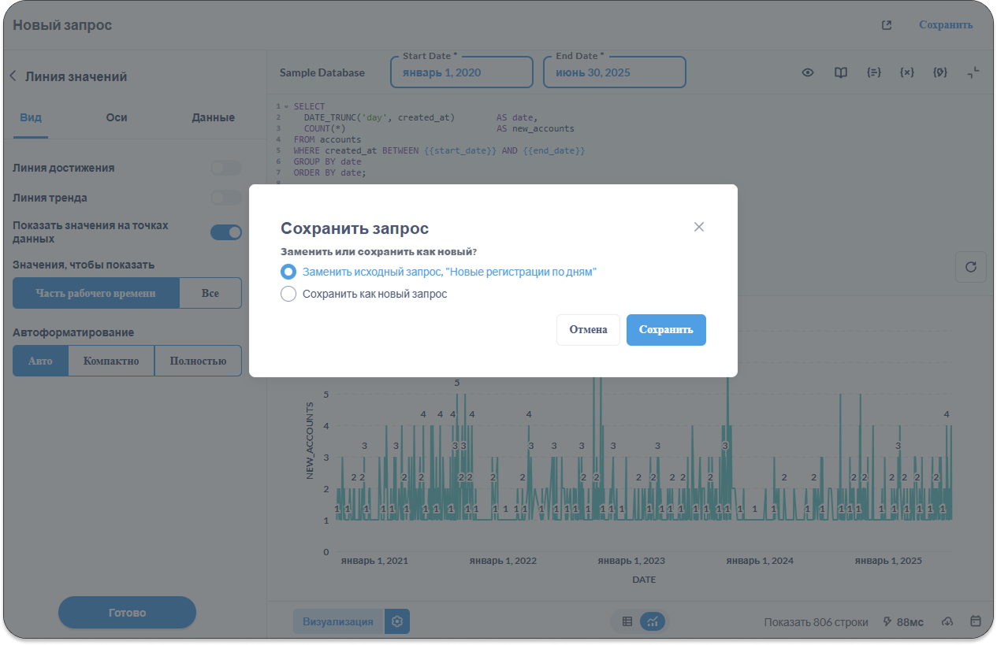Collapse the query editor with the contract icon

point(973,72)
